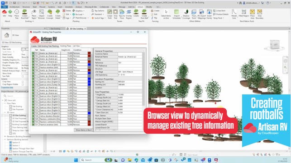The image size is (291, 163).
Task: Click the Artisan Help ribbon icon
Action: click(10, 14)
